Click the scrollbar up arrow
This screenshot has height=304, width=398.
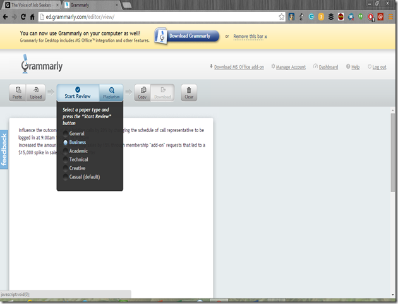393,110
